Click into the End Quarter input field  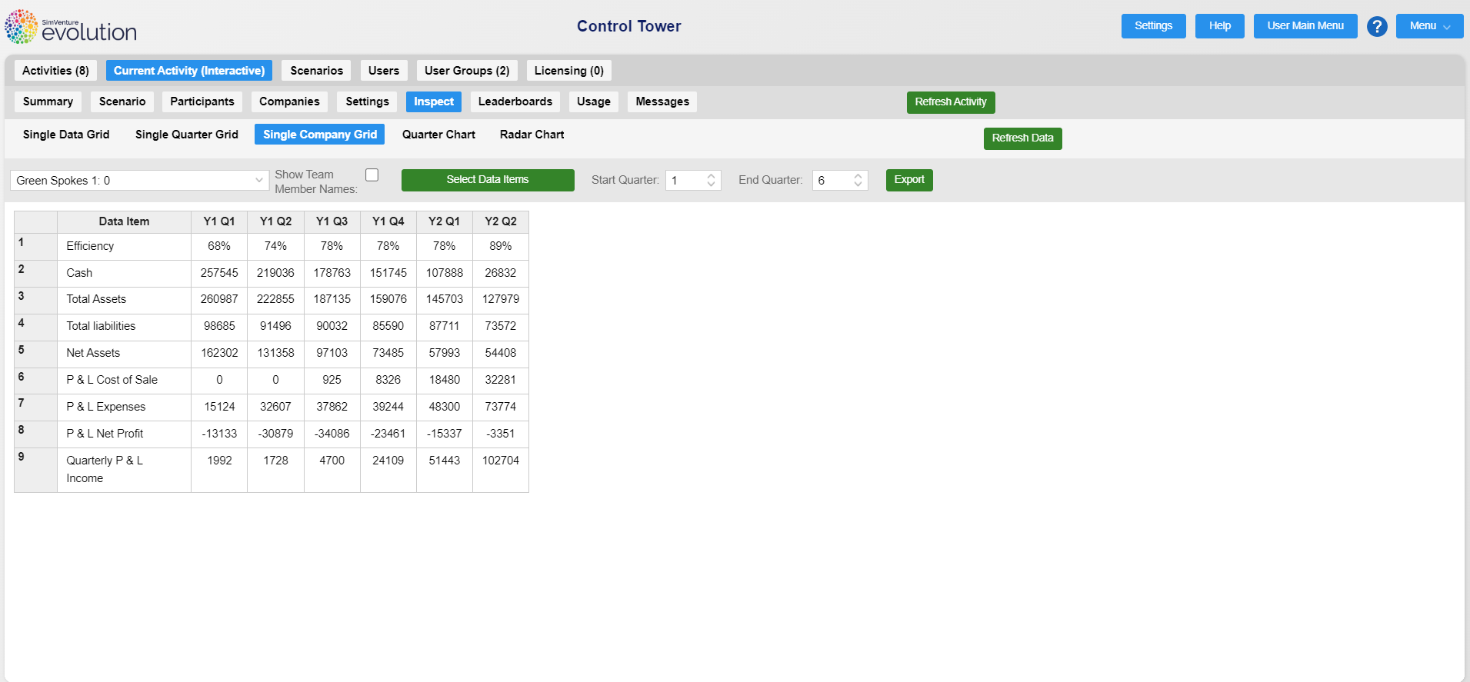(832, 181)
